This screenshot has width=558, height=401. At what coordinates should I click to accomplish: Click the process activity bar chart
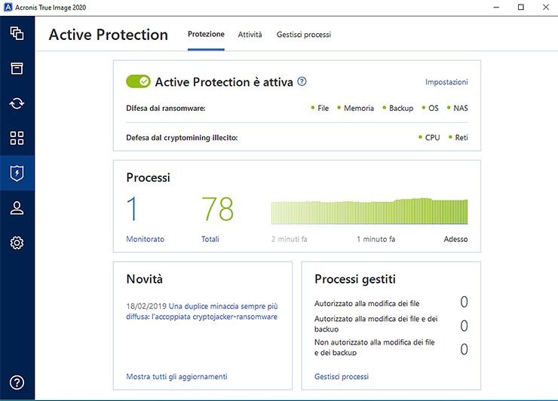369,213
